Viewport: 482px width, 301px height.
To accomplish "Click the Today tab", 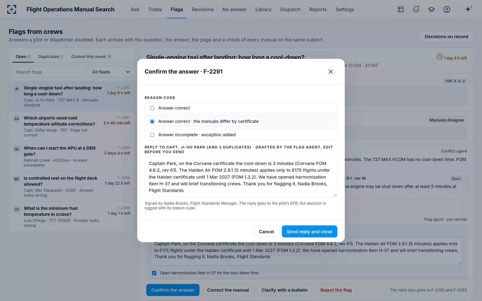I will coord(155,9).
